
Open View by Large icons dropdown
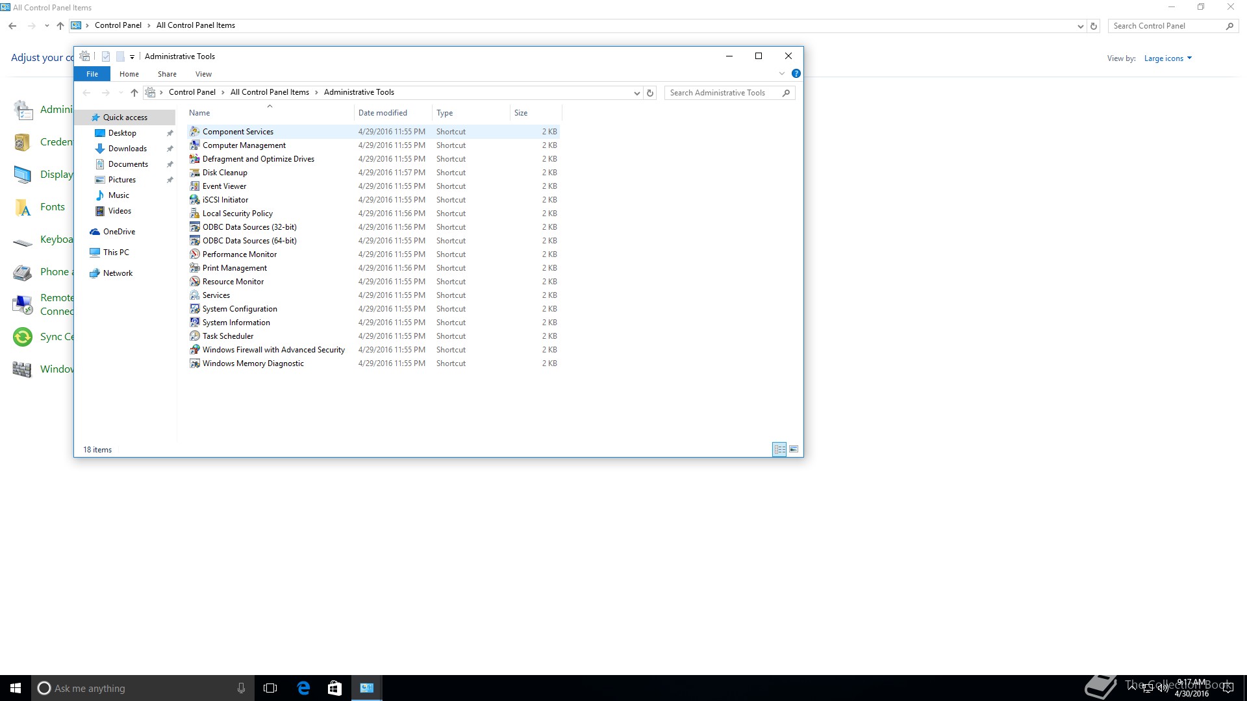coord(1168,58)
